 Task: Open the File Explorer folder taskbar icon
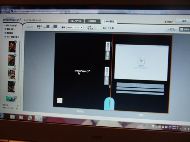point(12,117)
